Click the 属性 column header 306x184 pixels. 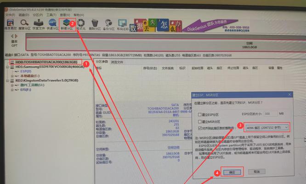pyautogui.click(x=280, y=68)
